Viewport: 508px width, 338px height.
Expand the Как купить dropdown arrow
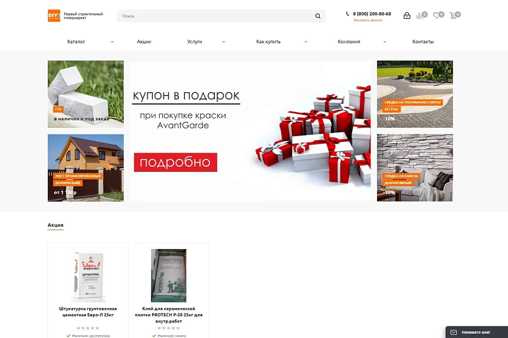pos(305,42)
